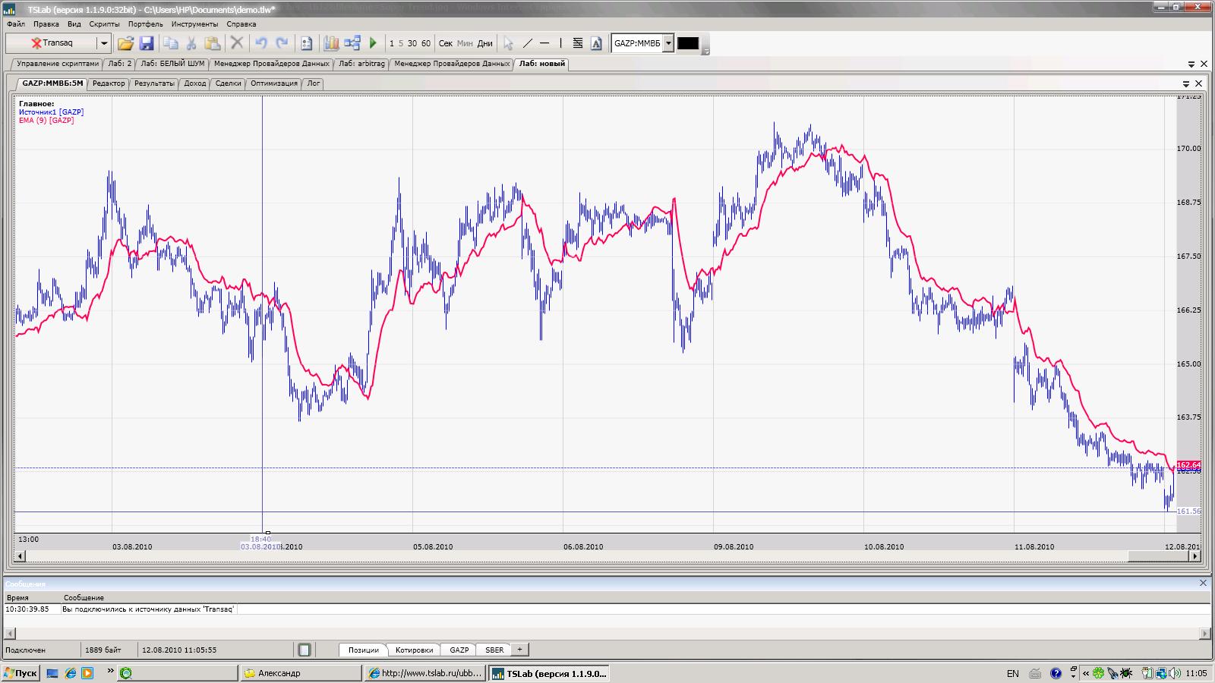Open the lab tabs list dropdown arrow
The height and width of the screenshot is (683, 1215).
[1191, 65]
